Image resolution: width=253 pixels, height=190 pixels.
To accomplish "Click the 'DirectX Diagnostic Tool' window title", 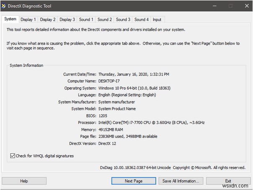I will click(x=29, y=6).
